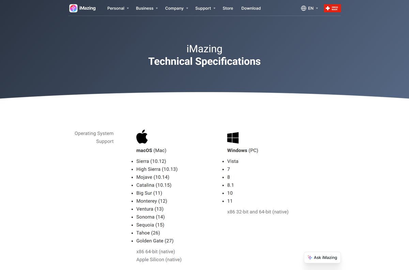The image size is (409, 270).
Task: Go to the Store page
Action: (x=228, y=8)
